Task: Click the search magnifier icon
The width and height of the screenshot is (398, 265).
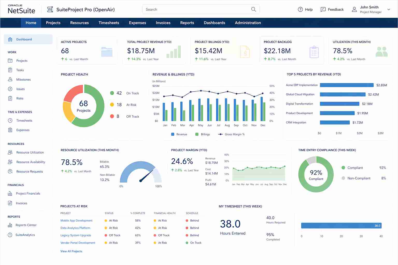Action: (253, 9)
